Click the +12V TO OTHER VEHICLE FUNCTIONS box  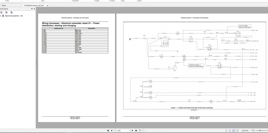(x=245, y=26)
